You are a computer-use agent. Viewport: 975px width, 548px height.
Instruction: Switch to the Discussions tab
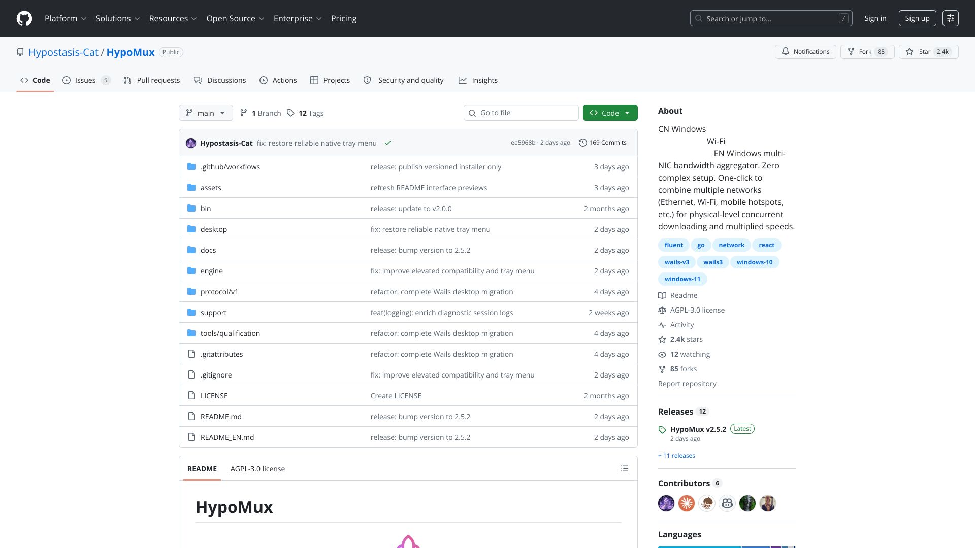(220, 80)
